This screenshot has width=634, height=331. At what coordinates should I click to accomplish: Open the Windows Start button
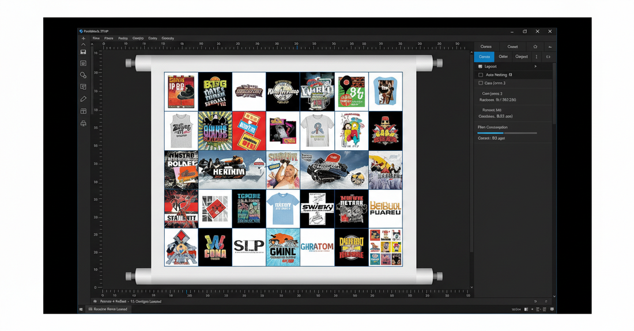click(x=81, y=309)
